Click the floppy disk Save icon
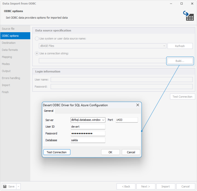This screenshot has height=191, width=197. (5, 186)
